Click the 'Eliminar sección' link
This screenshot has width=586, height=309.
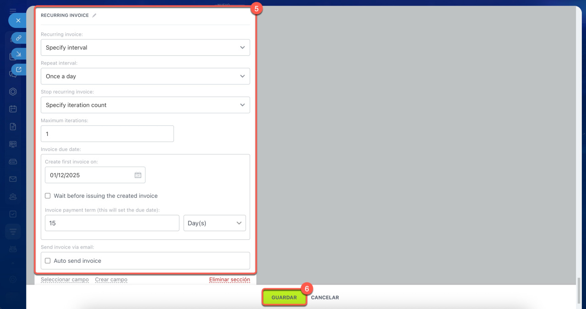229,280
